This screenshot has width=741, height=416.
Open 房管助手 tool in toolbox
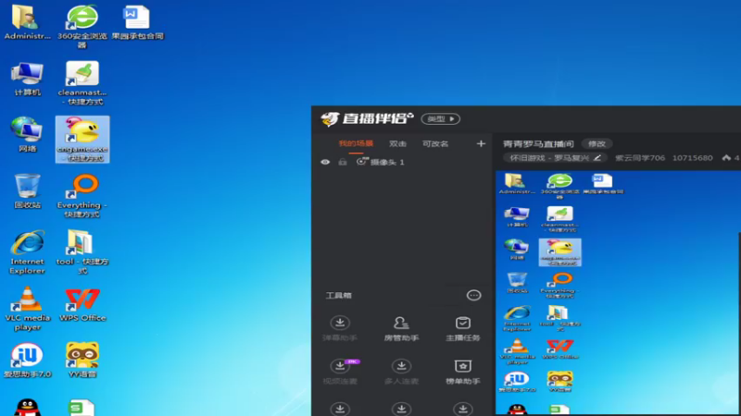[401, 329]
